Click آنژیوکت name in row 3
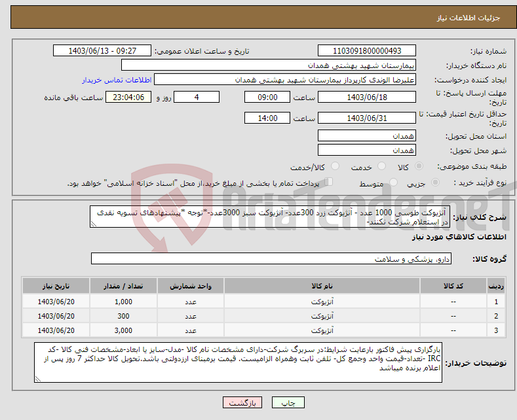The width and height of the screenshot is (517, 420). coord(322,330)
